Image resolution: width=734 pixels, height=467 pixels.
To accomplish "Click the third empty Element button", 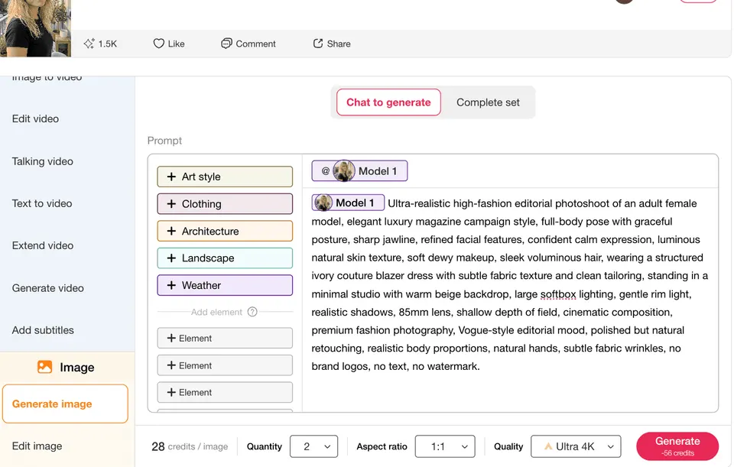I will [x=225, y=392].
